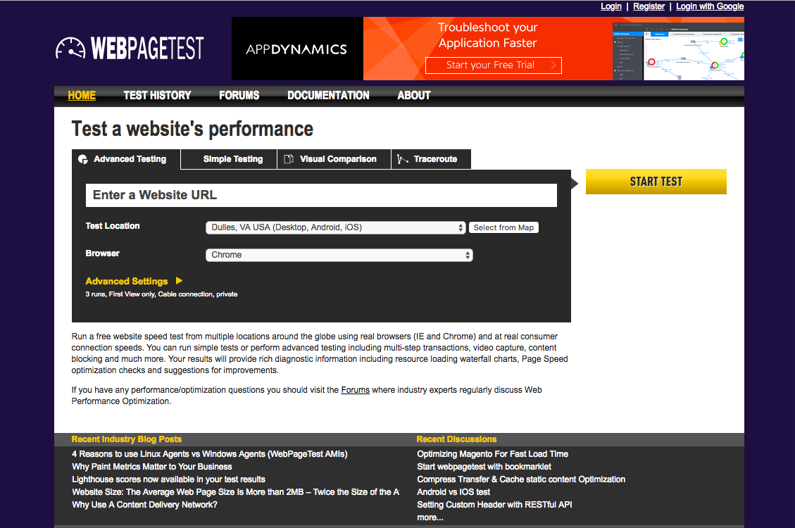Image resolution: width=795 pixels, height=528 pixels.
Task: Click the AppDynamics banner logo
Action: pyautogui.click(x=297, y=49)
